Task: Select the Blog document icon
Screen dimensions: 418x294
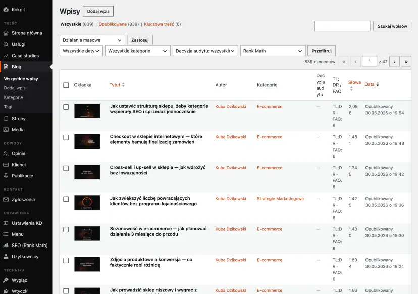Action: tap(6, 67)
